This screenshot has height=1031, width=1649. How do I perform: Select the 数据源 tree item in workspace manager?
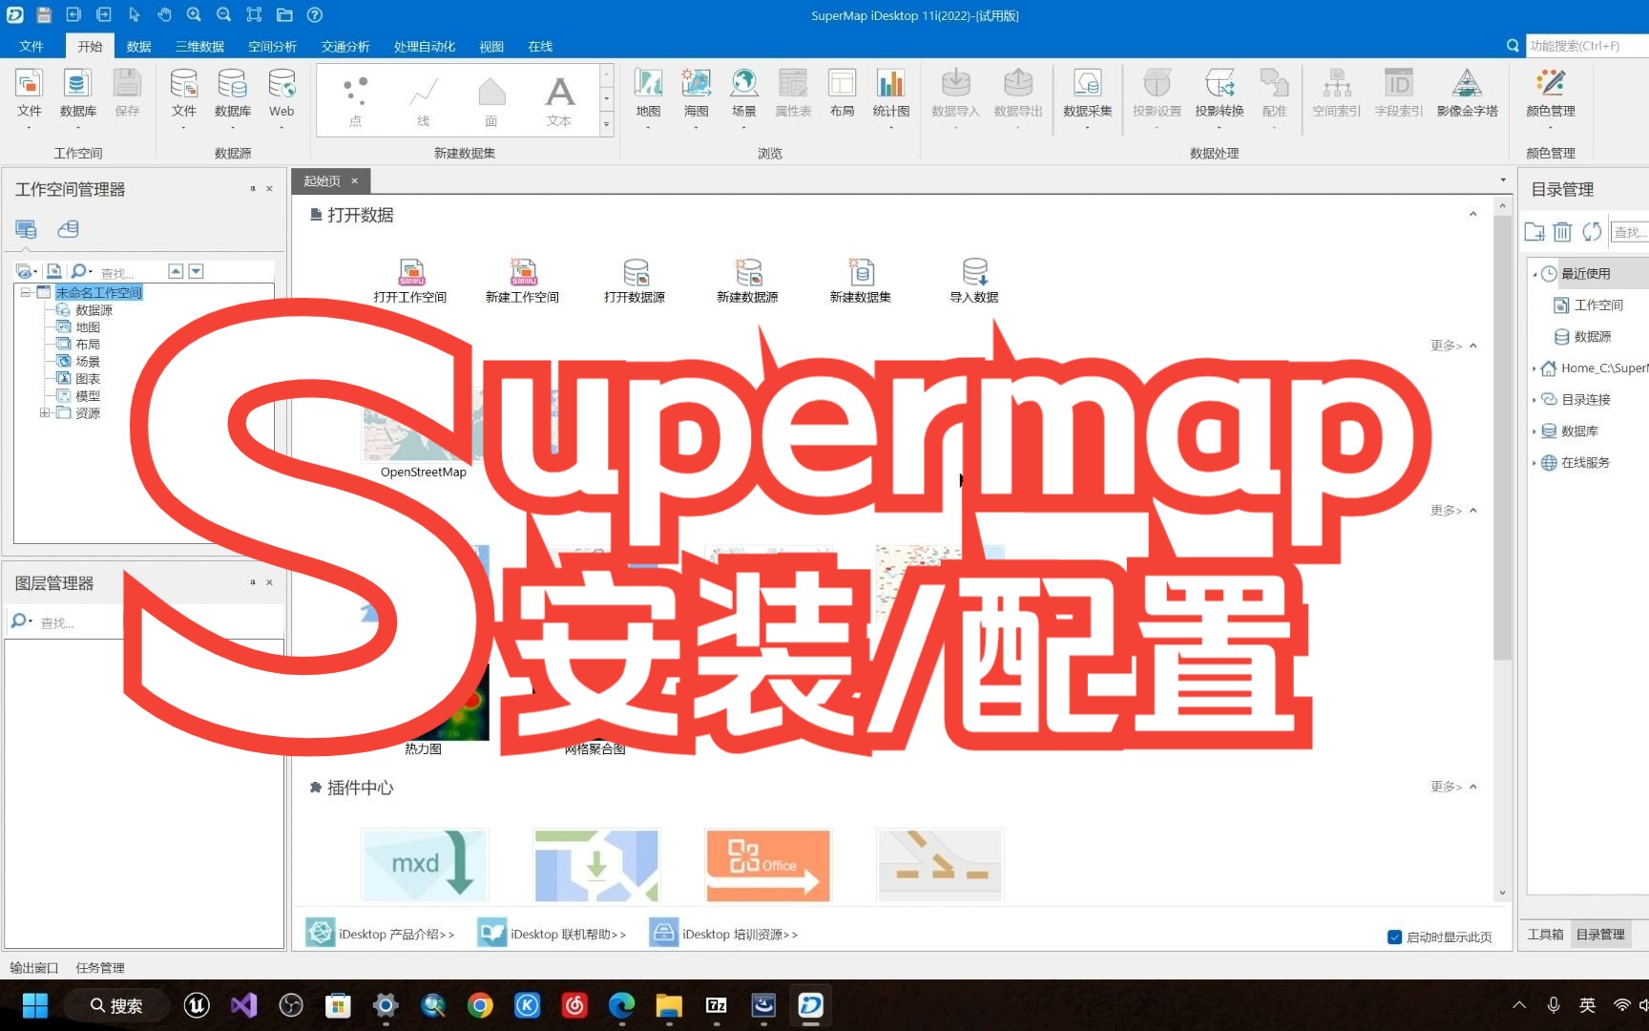(94, 310)
